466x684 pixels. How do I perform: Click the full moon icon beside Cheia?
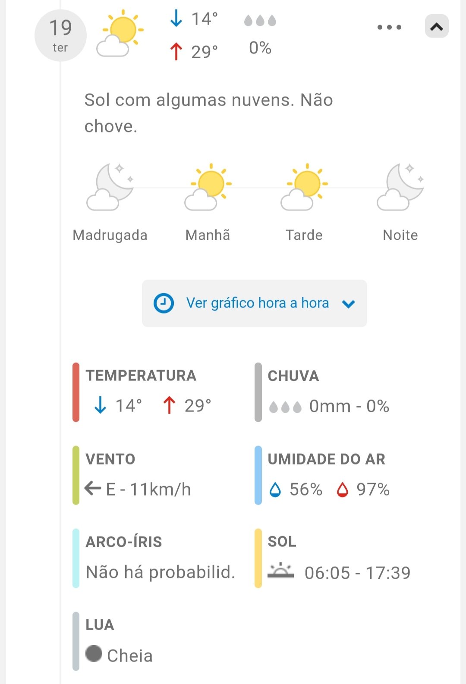94,653
